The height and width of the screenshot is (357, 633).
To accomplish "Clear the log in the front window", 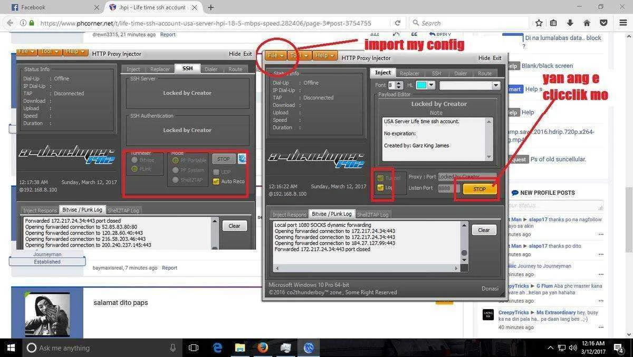I will 484,230.
